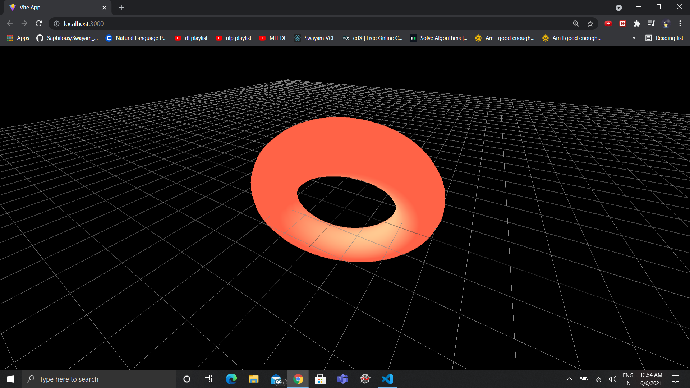Click the Apps grid icon on bookmarks bar
This screenshot has width=690, height=388.
[10, 38]
